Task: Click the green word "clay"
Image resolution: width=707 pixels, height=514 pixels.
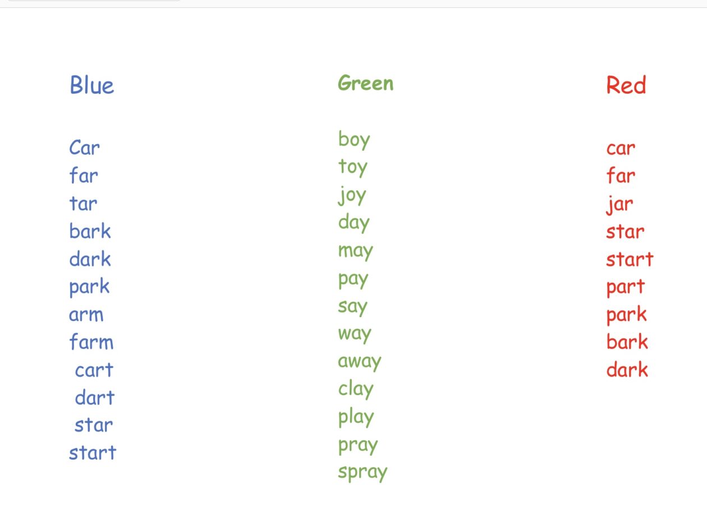Action: 356,389
